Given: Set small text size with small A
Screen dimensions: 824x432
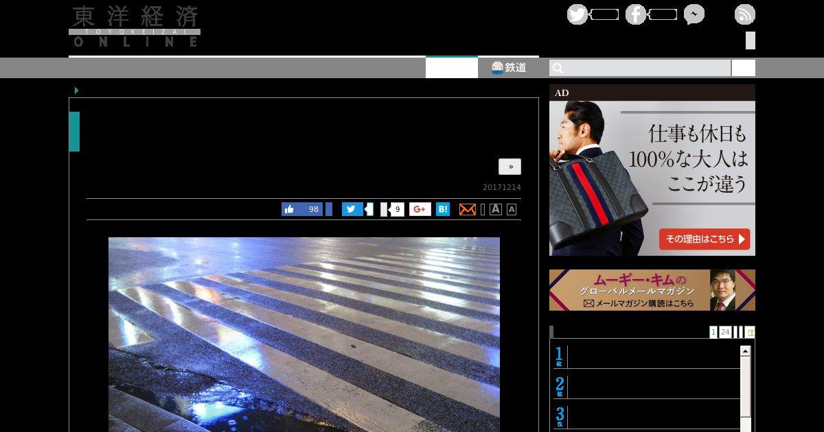Looking at the screenshot, I should 512,209.
